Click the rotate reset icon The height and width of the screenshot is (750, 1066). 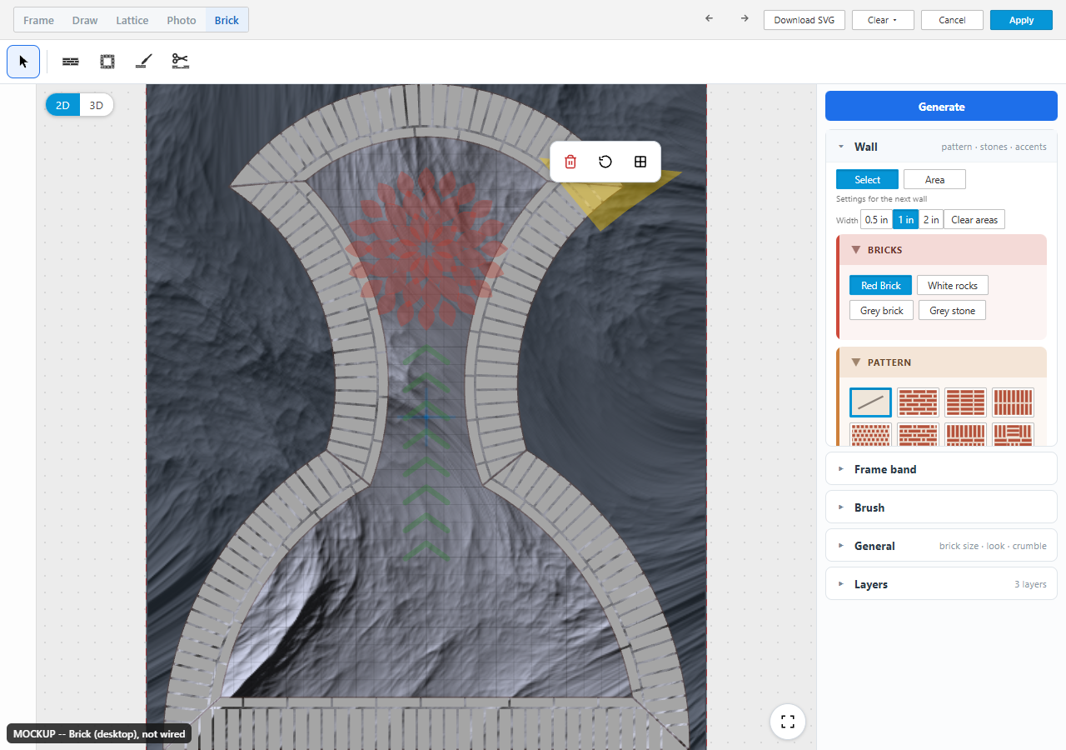[605, 162]
